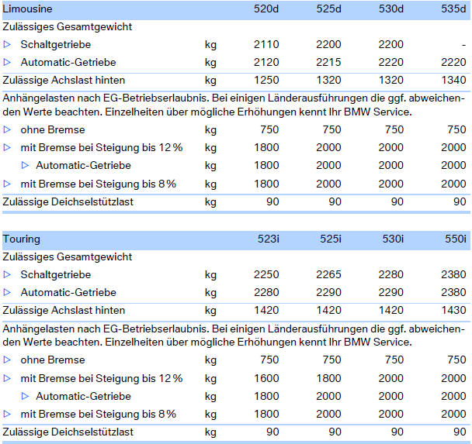Viewport: 472px width, 444px height.
Task: Select Limousine Automatic-Getriebe value 2220 under 535d
Action: point(453,62)
